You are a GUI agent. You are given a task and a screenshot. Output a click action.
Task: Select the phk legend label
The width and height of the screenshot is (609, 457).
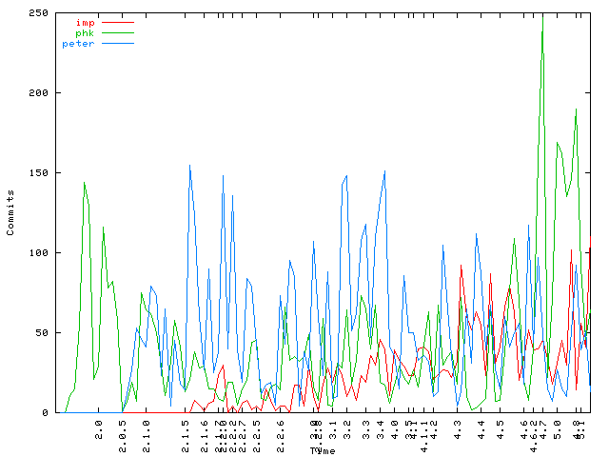(x=85, y=32)
